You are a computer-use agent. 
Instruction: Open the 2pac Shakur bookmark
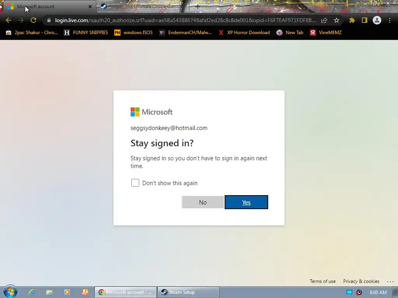[x=32, y=33]
